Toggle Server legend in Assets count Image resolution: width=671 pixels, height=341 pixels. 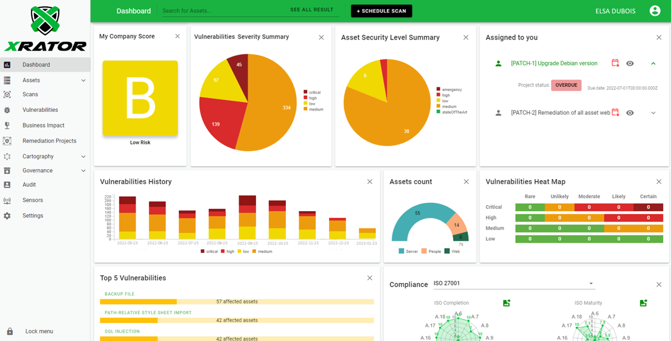408,251
